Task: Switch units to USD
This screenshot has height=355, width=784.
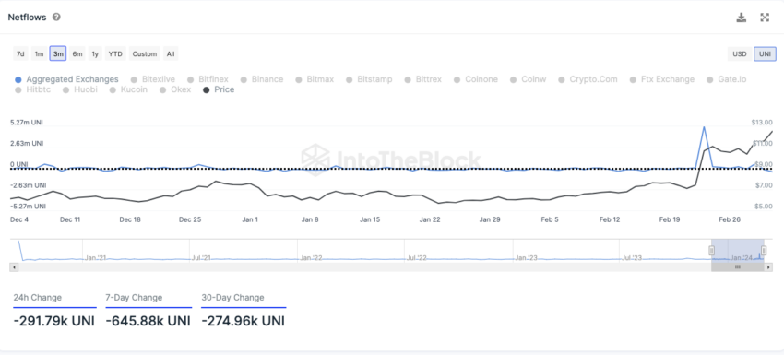Action: [740, 54]
